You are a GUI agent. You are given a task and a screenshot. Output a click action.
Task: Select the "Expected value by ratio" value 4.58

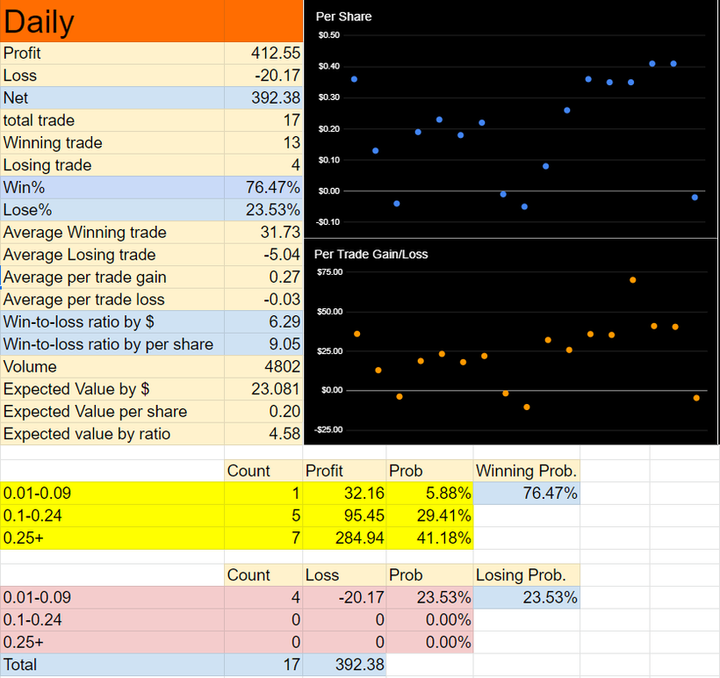263,434
